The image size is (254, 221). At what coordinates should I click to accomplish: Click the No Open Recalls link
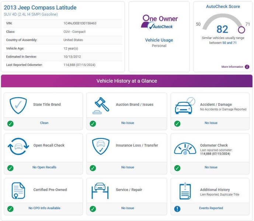tap(44, 168)
